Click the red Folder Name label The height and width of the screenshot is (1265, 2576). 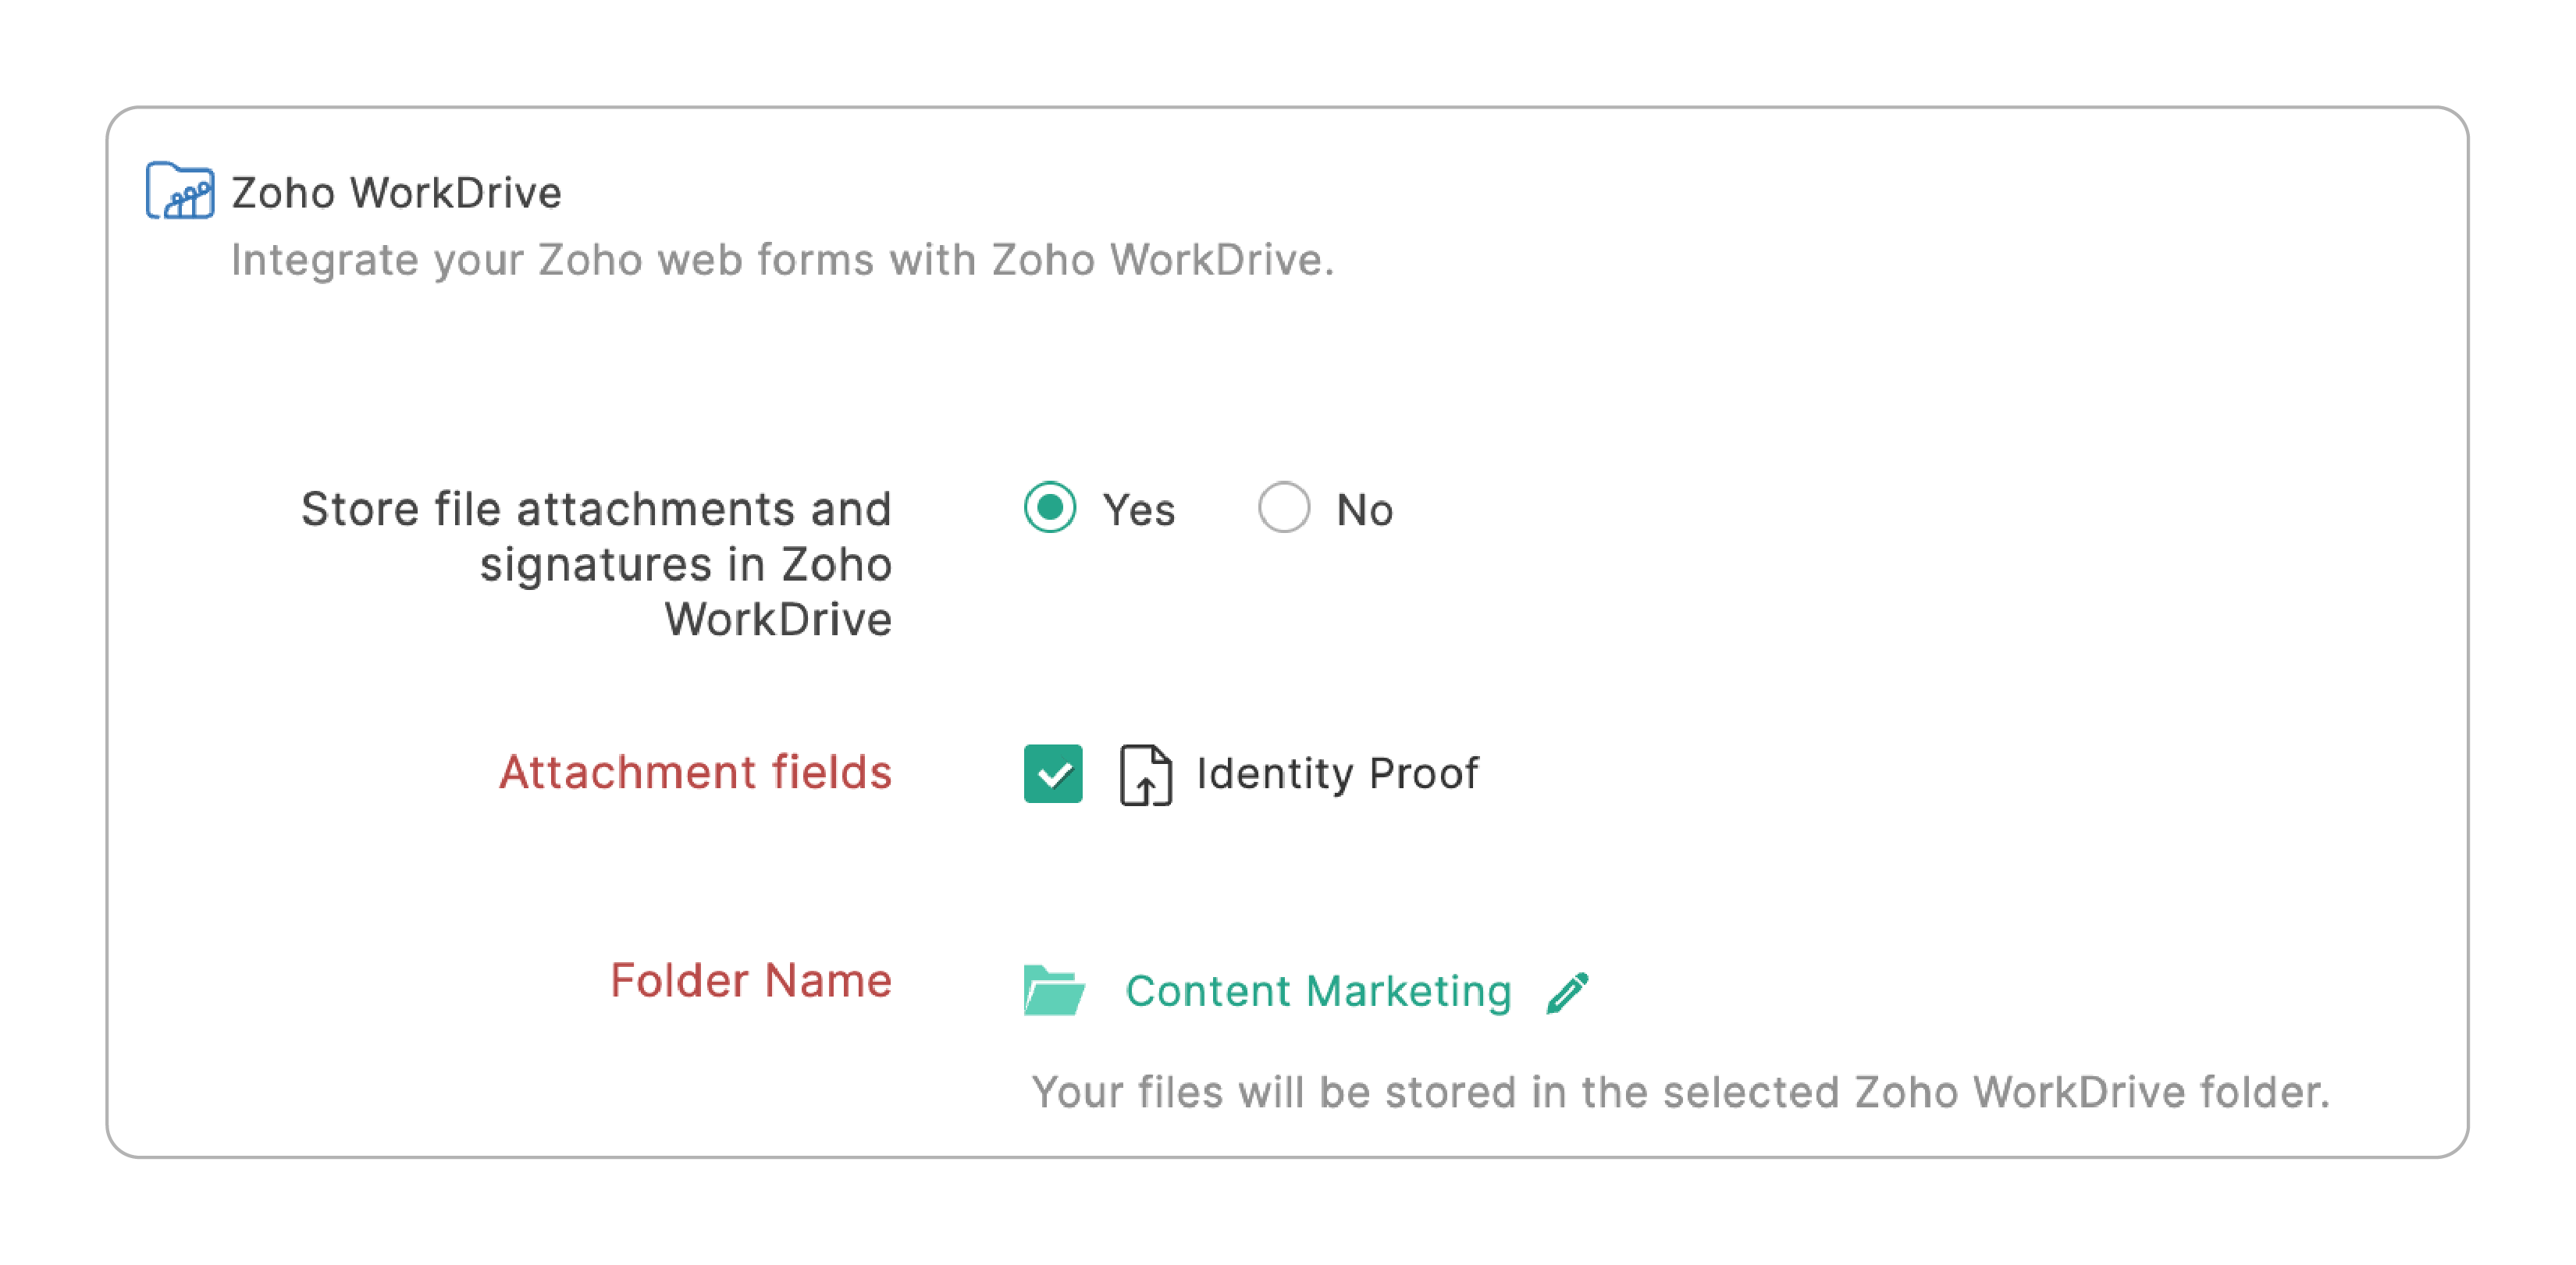[x=750, y=980]
